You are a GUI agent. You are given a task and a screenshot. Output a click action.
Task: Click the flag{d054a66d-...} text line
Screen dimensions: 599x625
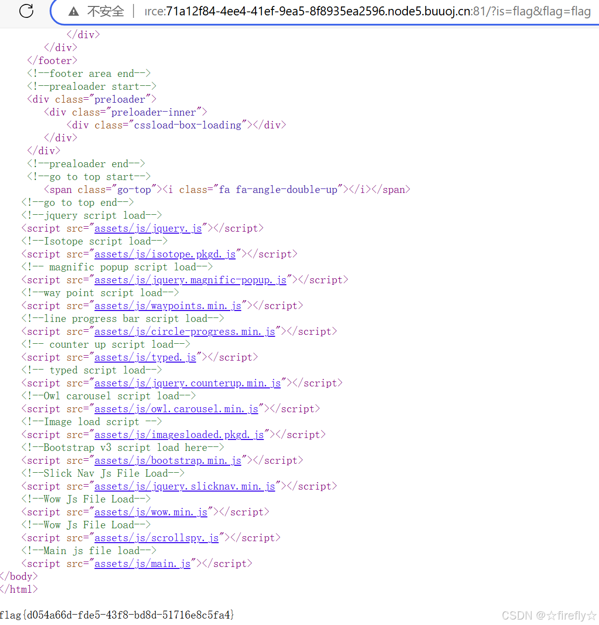point(117,615)
